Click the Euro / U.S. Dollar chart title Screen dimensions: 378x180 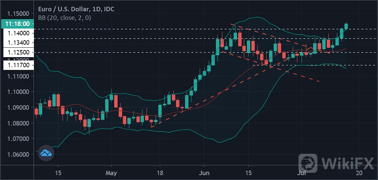(x=76, y=9)
